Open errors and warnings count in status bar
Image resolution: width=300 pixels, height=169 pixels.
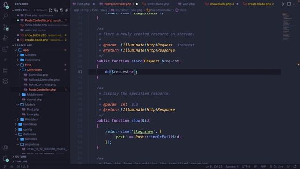click(22, 167)
